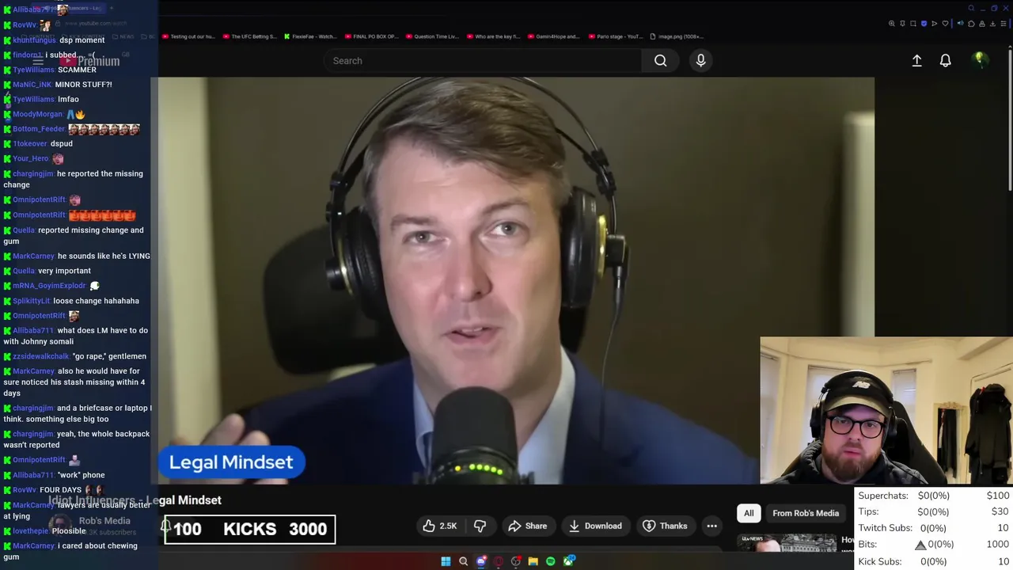Click the tab search magnifier near window controls
Viewport: 1013px width, 570px height.
(971, 8)
